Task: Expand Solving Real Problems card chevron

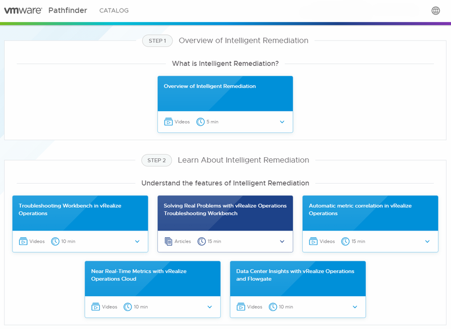Action: [x=282, y=242]
